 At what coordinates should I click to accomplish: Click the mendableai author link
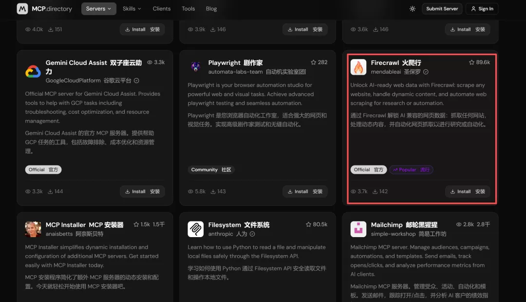(x=386, y=72)
